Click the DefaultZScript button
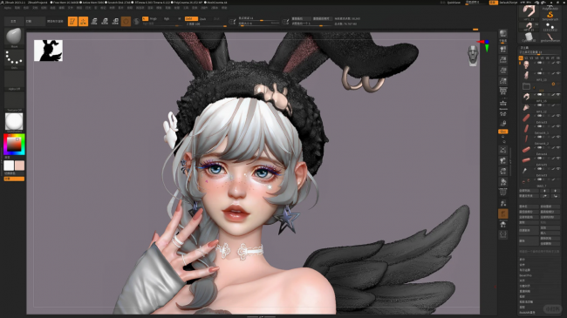 509,3
